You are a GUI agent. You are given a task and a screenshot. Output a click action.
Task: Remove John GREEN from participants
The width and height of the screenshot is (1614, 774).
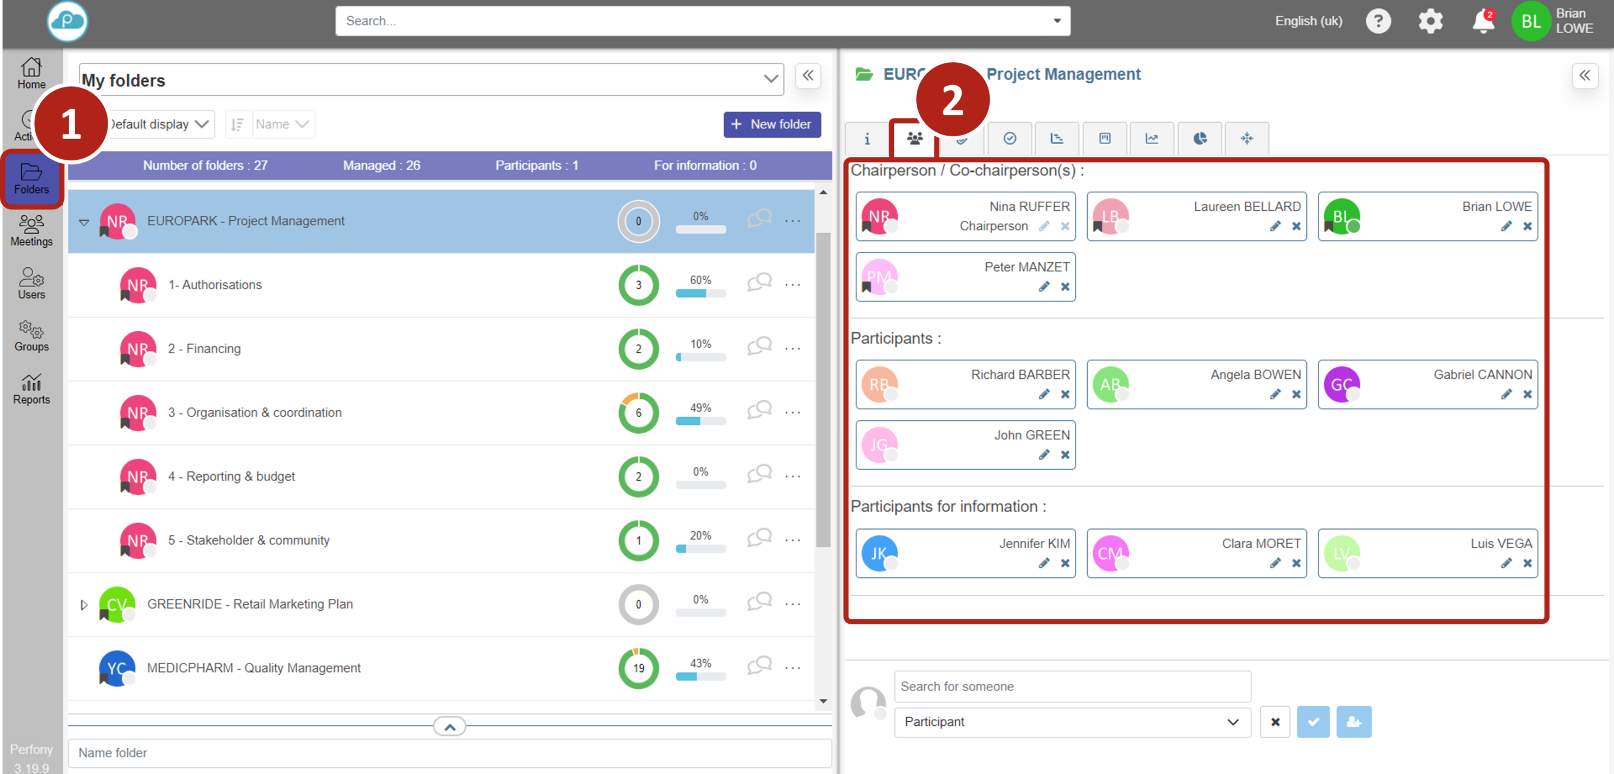(x=1065, y=455)
